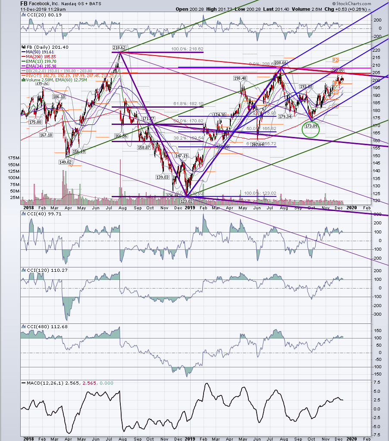Image resolution: width=389 pixels, height=441 pixels.
Task: Click the blue MA(50) legend line swatch
Action: point(23,52)
